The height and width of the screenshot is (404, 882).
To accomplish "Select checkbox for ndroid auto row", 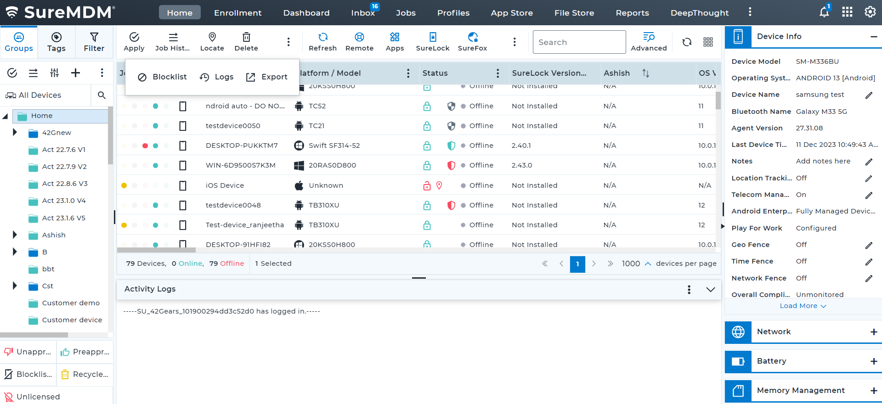I will (183, 106).
